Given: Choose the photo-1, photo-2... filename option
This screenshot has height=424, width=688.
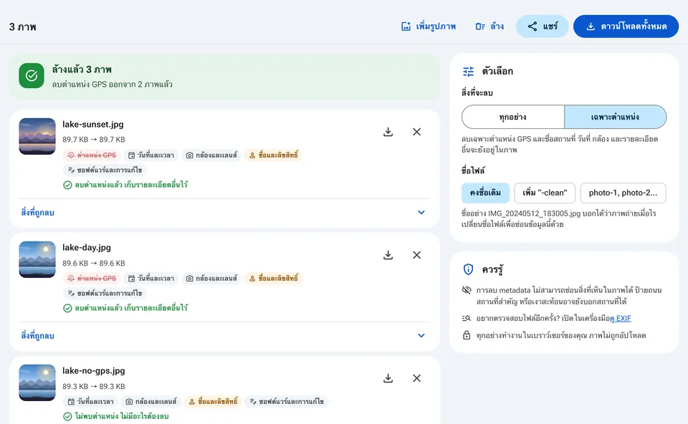Looking at the screenshot, I should coord(623,193).
